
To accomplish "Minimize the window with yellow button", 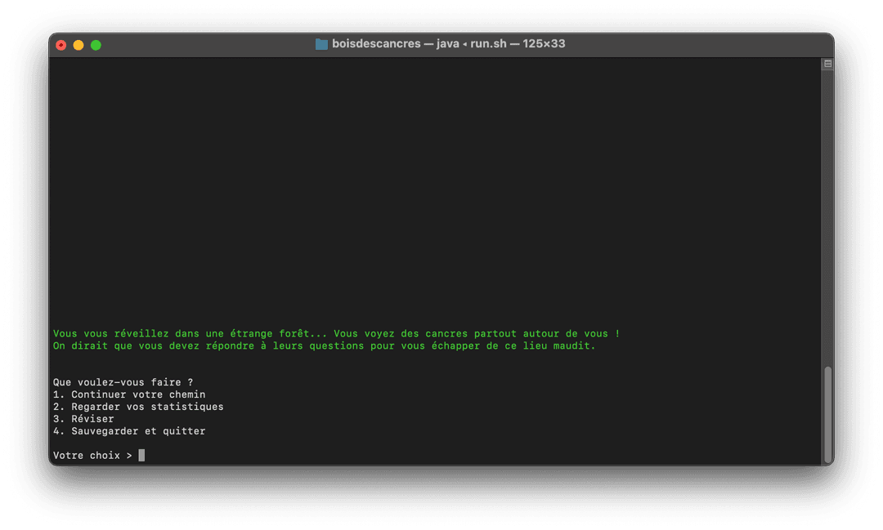I will pyautogui.click(x=78, y=45).
